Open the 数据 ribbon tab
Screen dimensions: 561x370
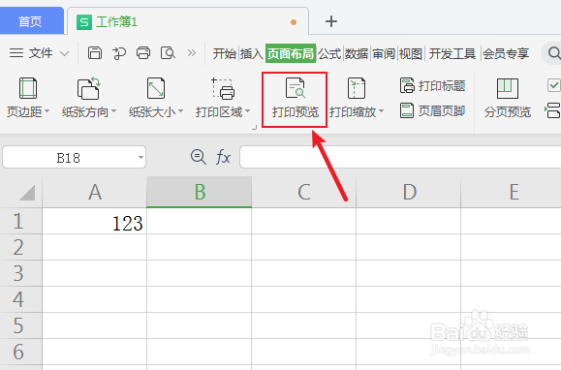click(x=357, y=54)
